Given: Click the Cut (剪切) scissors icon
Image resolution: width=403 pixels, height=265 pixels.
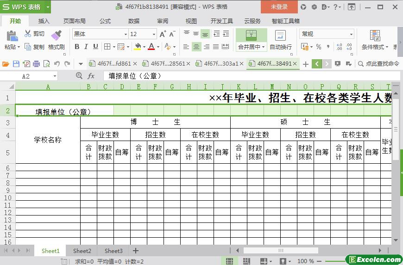Looking at the screenshot, I should click(x=28, y=34).
